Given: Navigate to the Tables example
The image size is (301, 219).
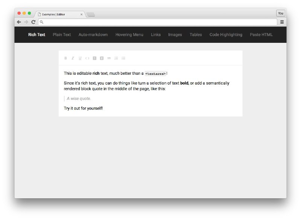Looking at the screenshot, I should (196, 35).
